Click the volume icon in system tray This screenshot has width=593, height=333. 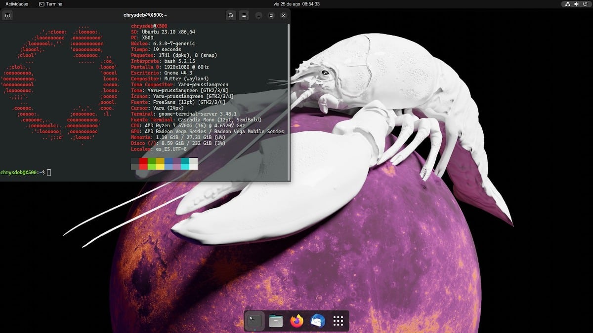tap(576, 4)
